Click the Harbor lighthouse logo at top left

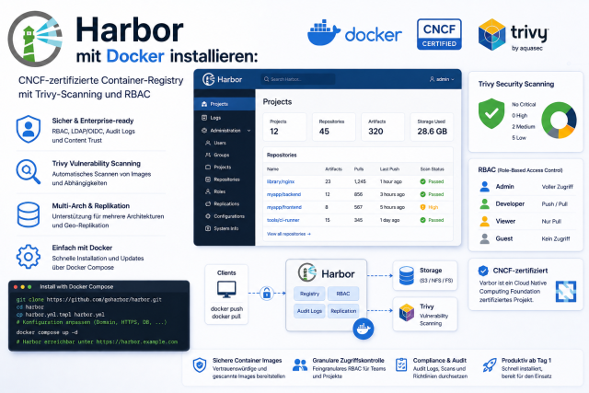[35, 39]
